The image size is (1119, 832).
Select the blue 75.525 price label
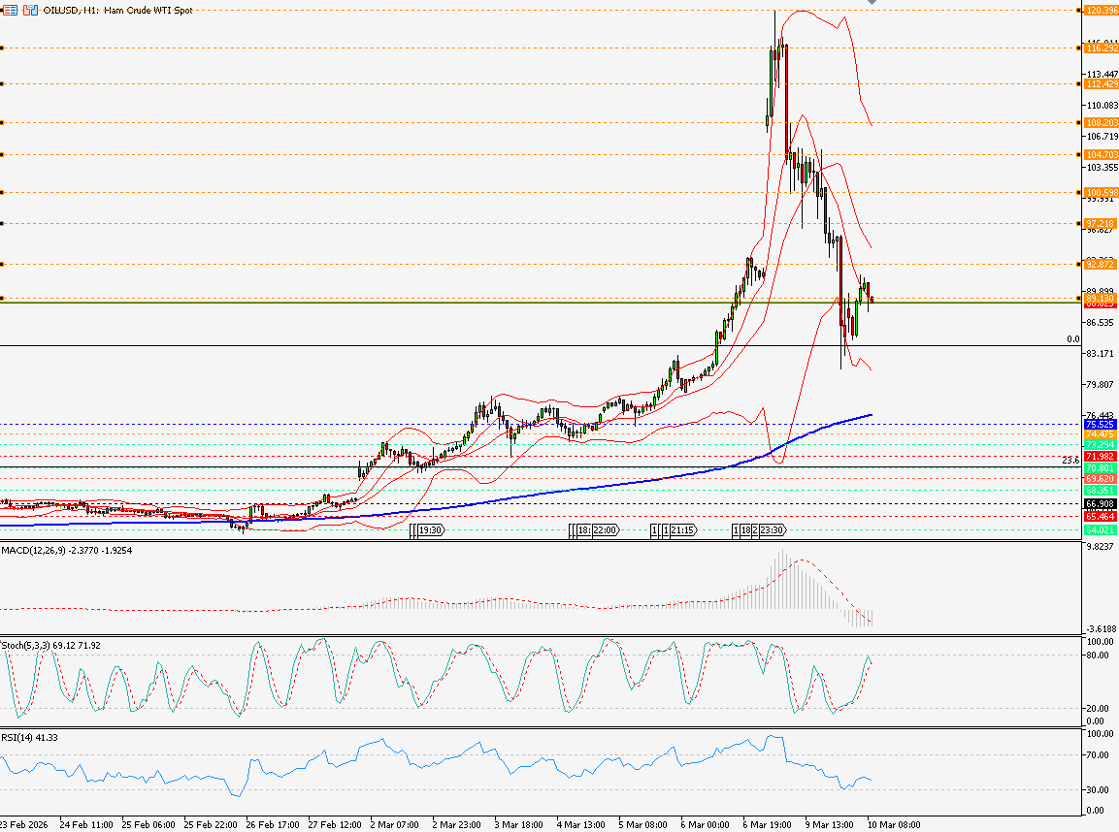tap(1101, 425)
